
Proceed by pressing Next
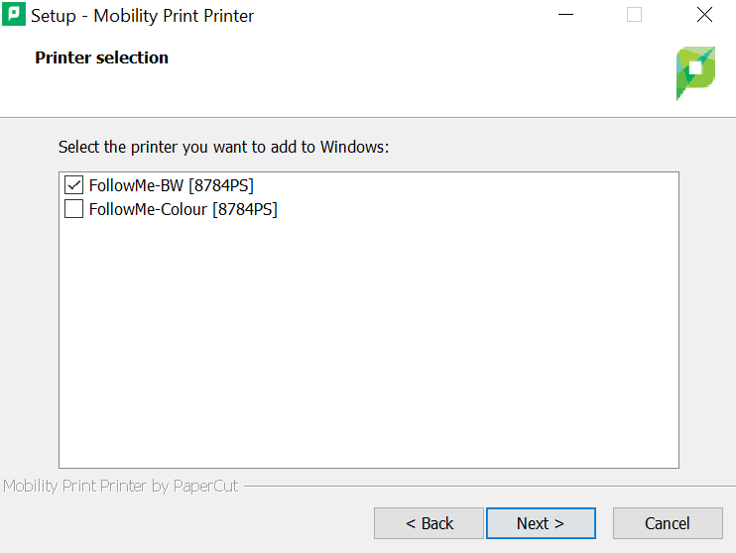point(541,523)
